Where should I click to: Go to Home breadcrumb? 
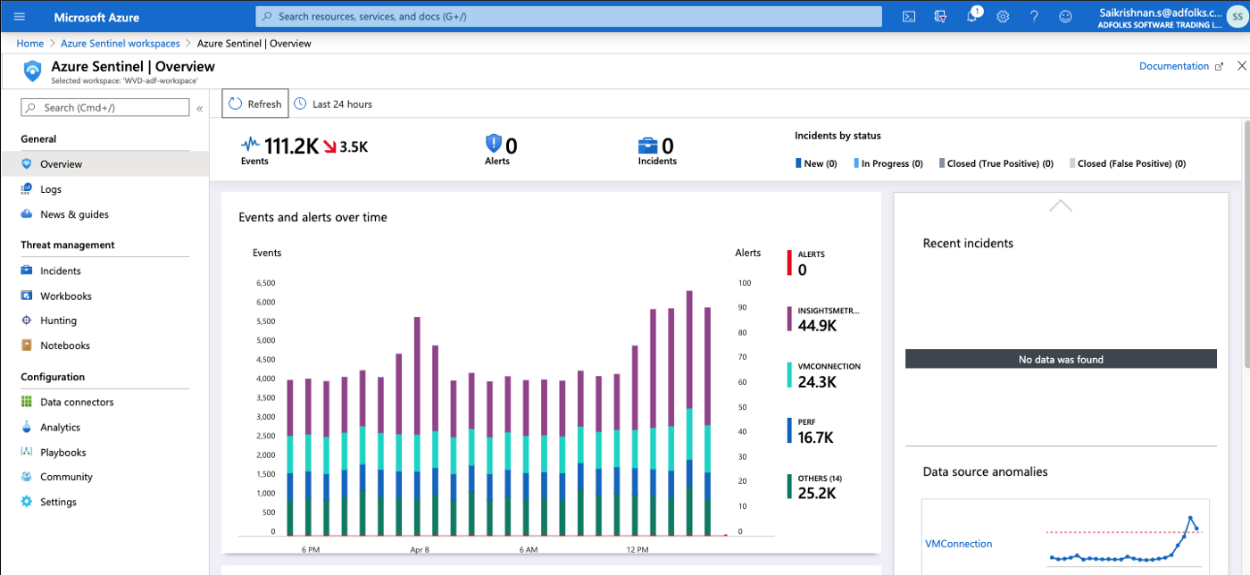point(30,43)
